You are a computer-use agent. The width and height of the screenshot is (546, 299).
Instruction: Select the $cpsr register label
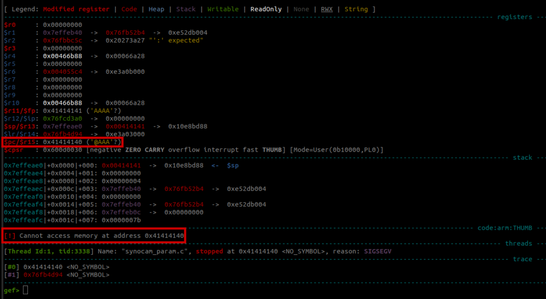coord(13,150)
